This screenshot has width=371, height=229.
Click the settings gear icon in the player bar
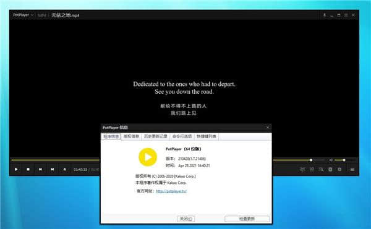339,170
